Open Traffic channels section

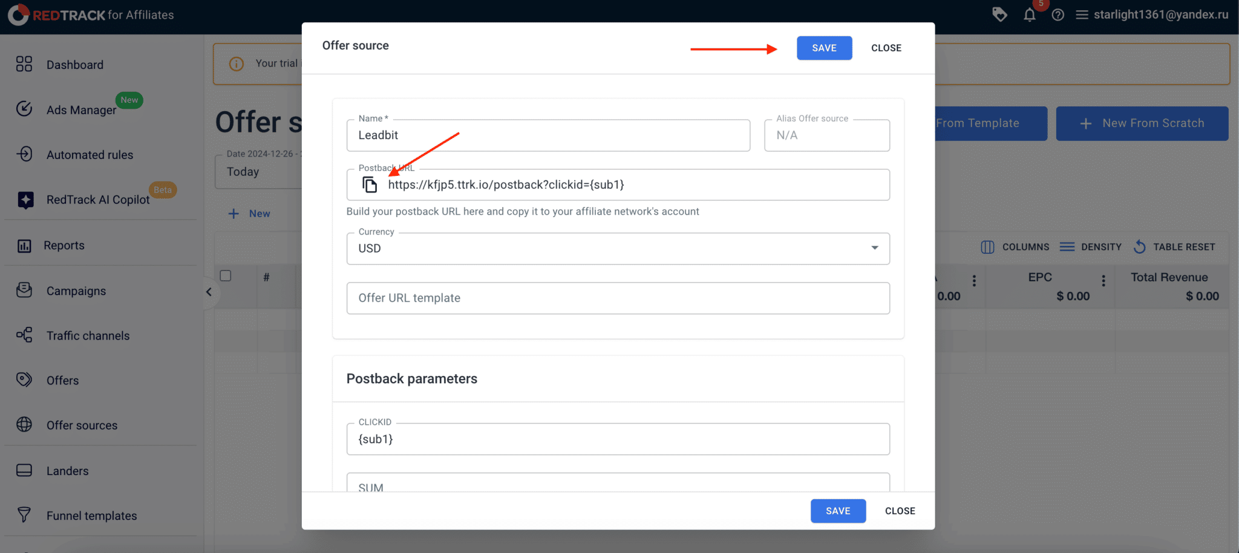pyautogui.click(x=88, y=335)
